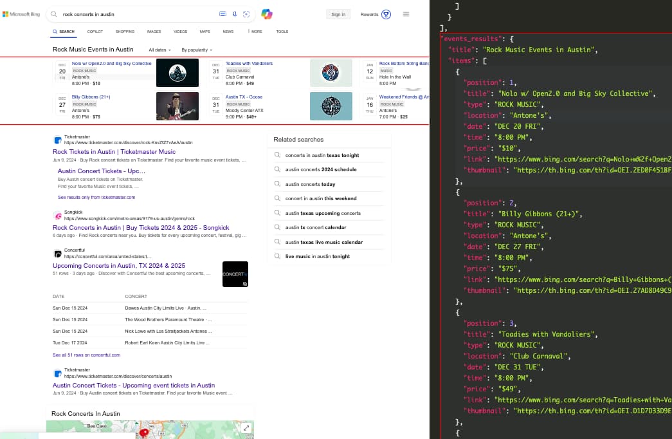Click table row 'Dawes Austin City Limits Live'
The width and height of the screenshot is (672, 439).
[x=150, y=308]
